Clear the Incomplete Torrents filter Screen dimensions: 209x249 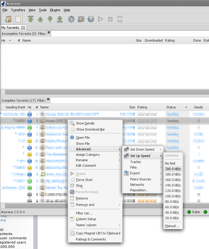click(49, 32)
